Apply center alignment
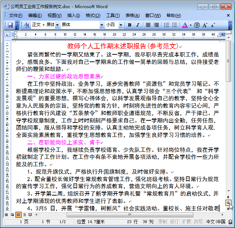Viewport: 235px width, 228px height. 148,25
